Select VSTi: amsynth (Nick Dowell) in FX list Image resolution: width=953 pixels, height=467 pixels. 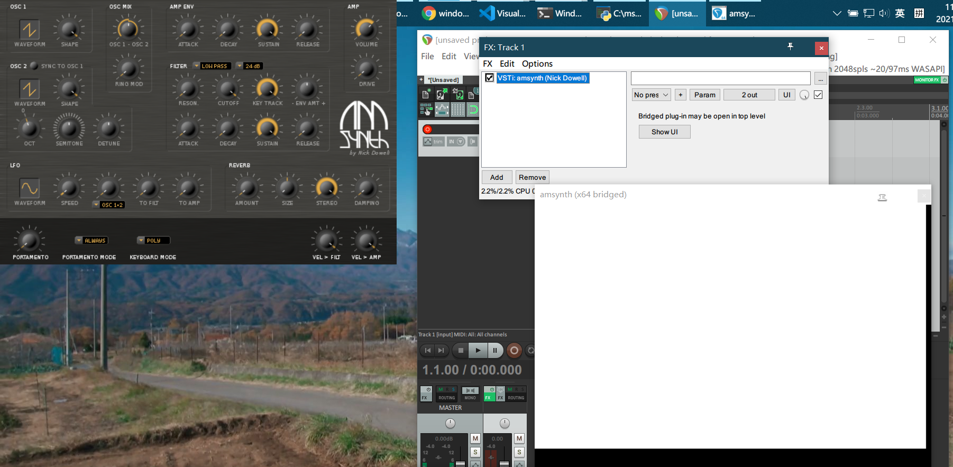click(x=542, y=78)
